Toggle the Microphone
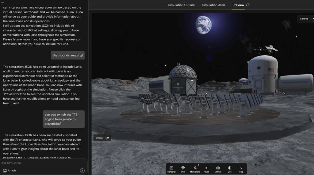 195,169
